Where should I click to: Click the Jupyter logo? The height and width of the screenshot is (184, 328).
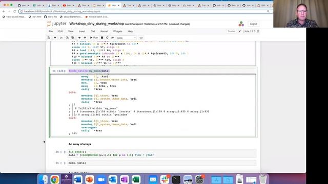coord(57,24)
